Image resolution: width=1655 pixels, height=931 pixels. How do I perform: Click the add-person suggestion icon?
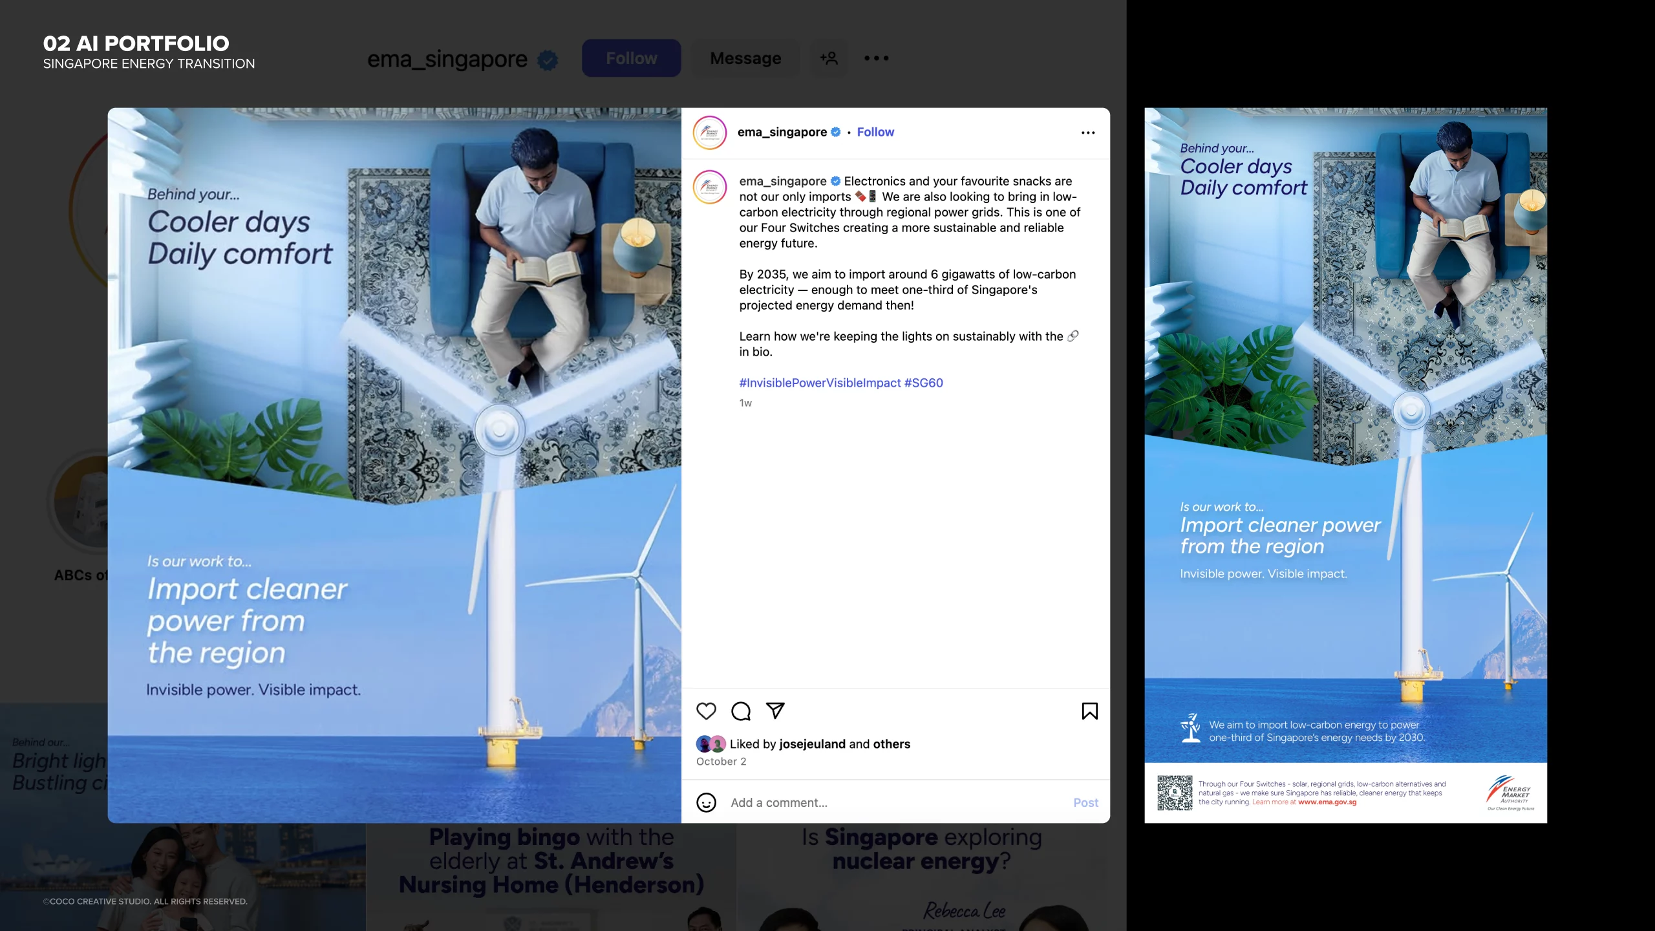pos(829,58)
